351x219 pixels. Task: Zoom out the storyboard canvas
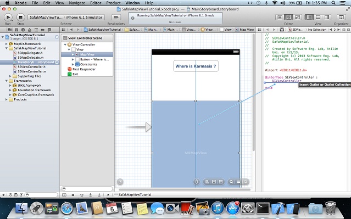[231, 182]
